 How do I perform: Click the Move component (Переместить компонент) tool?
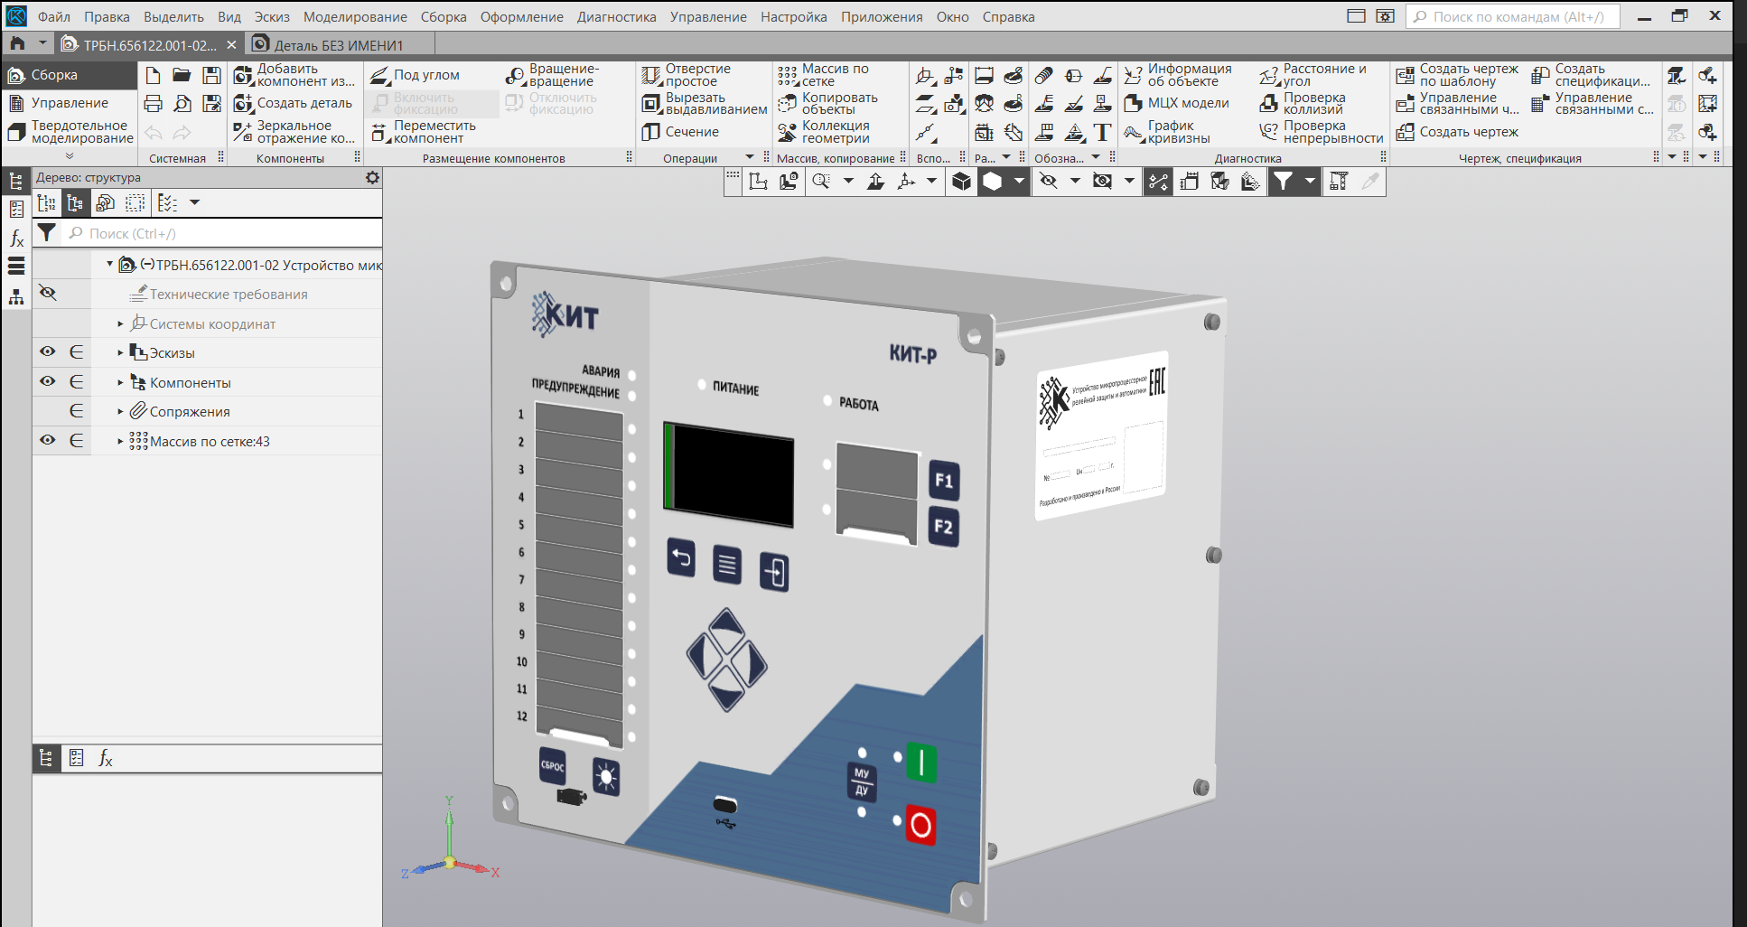pyautogui.click(x=423, y=132)
